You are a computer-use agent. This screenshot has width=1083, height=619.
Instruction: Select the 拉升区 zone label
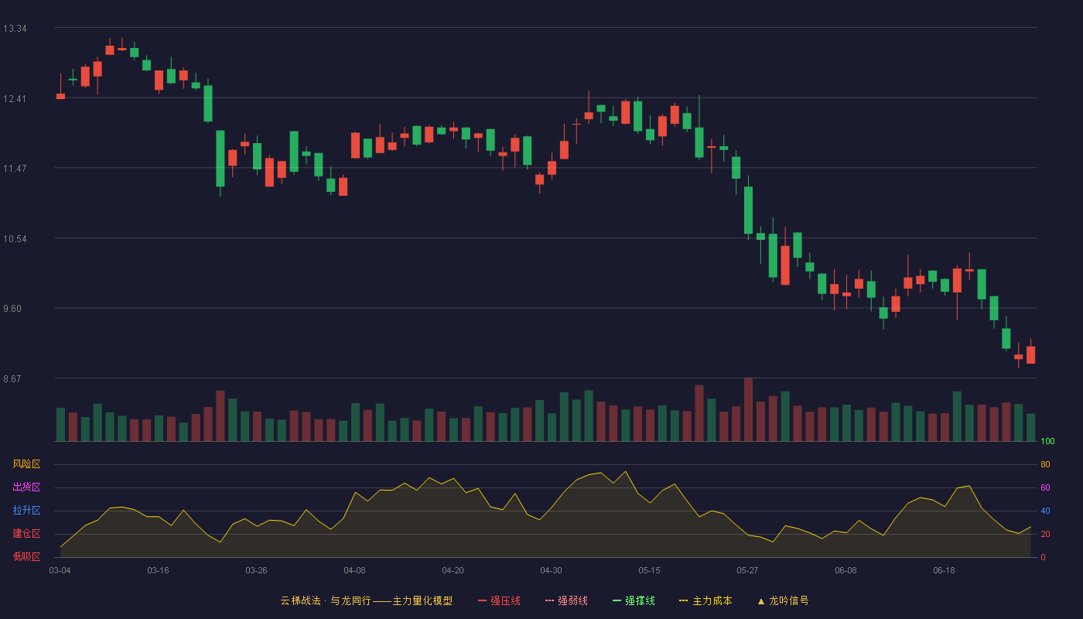click(x=27, y=511)
